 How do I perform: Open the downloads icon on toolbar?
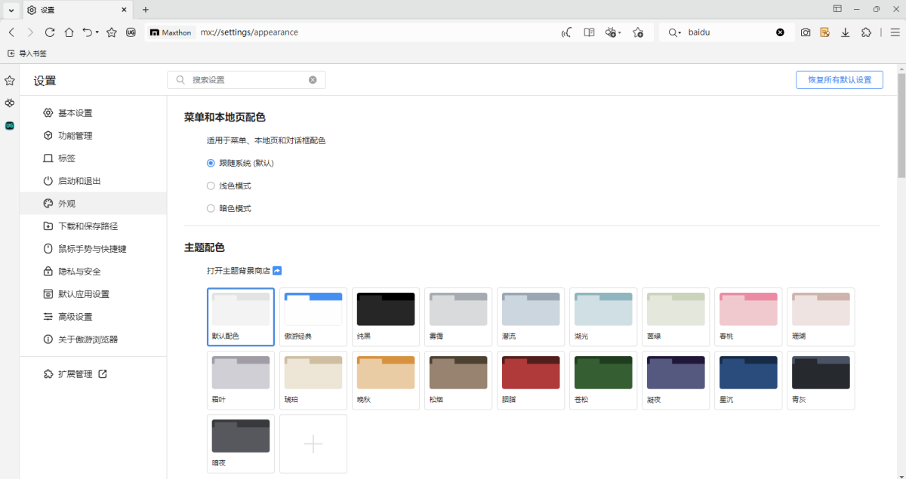[x=845, y=32]
